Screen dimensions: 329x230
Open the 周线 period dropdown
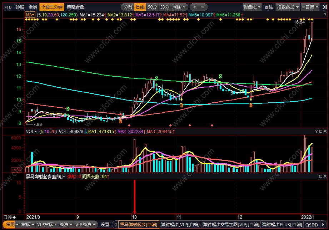coord(179,7)
